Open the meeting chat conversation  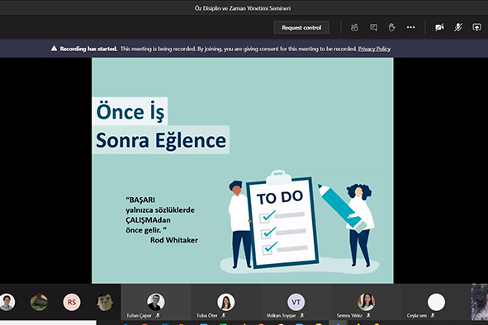click(373, 28)
